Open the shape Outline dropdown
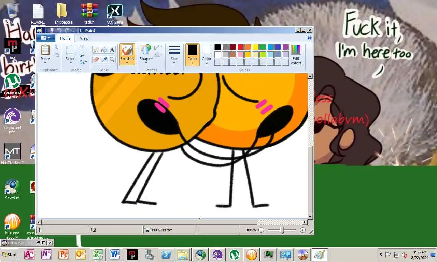 coord(158,47)
